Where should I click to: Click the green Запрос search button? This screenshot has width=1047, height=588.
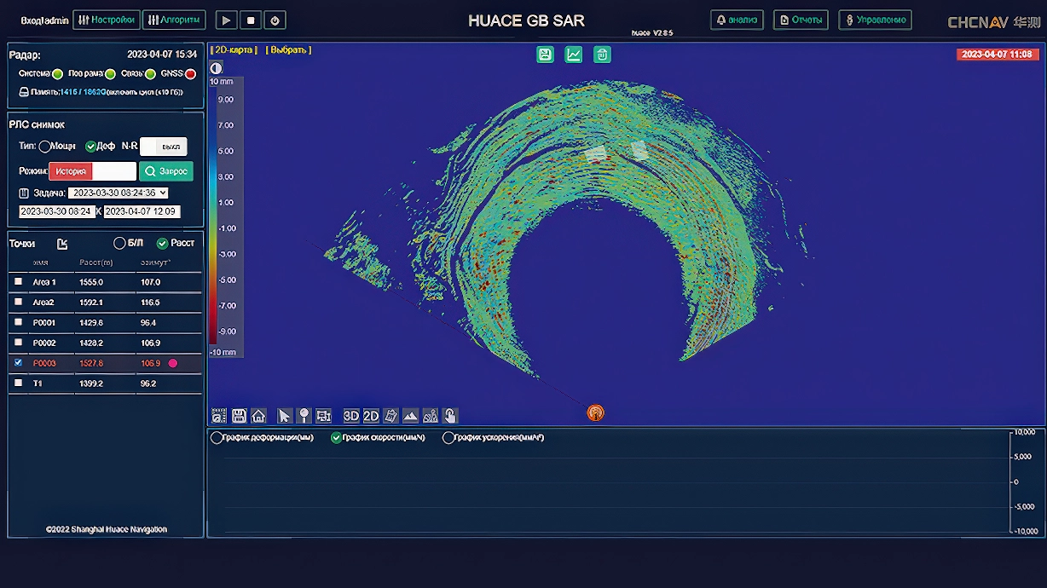click(x=166, y=171)
